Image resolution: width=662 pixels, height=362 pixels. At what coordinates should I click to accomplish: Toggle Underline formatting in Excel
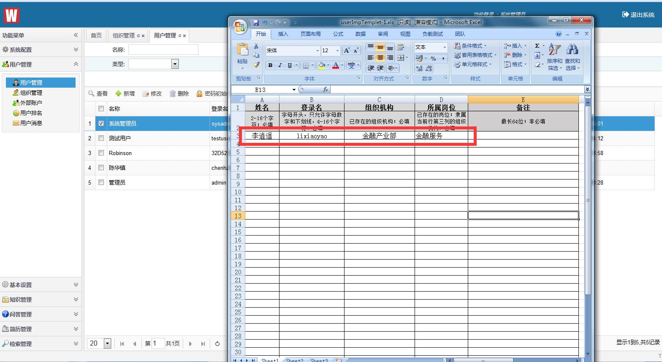[x=290, y=65]
